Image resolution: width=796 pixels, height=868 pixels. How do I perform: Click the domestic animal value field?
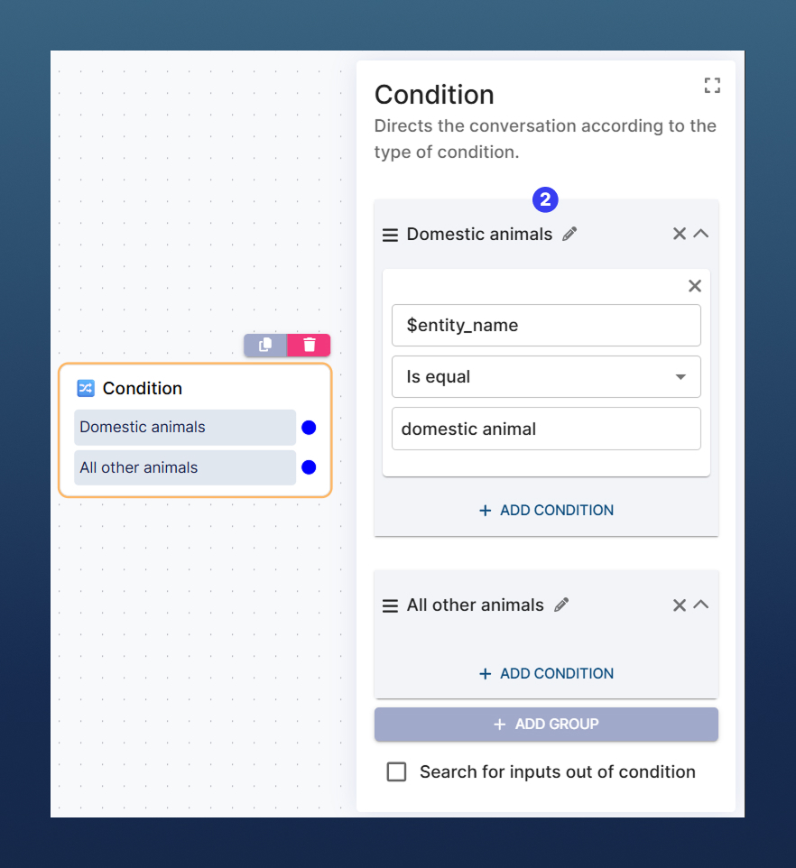point(546,429)
